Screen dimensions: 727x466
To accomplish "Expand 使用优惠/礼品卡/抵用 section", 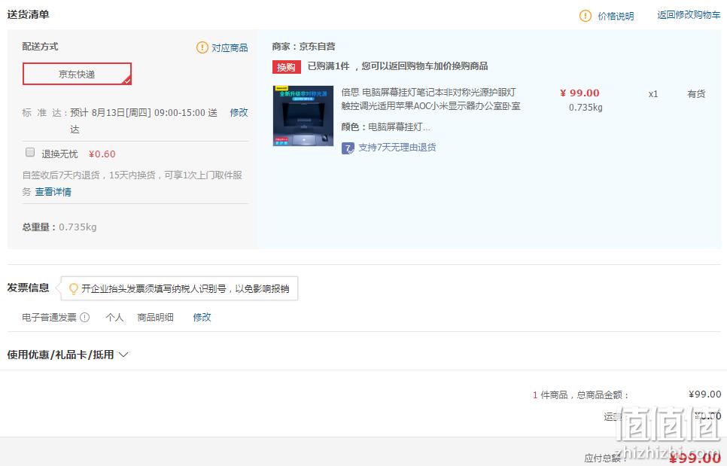I will (68, 355).
